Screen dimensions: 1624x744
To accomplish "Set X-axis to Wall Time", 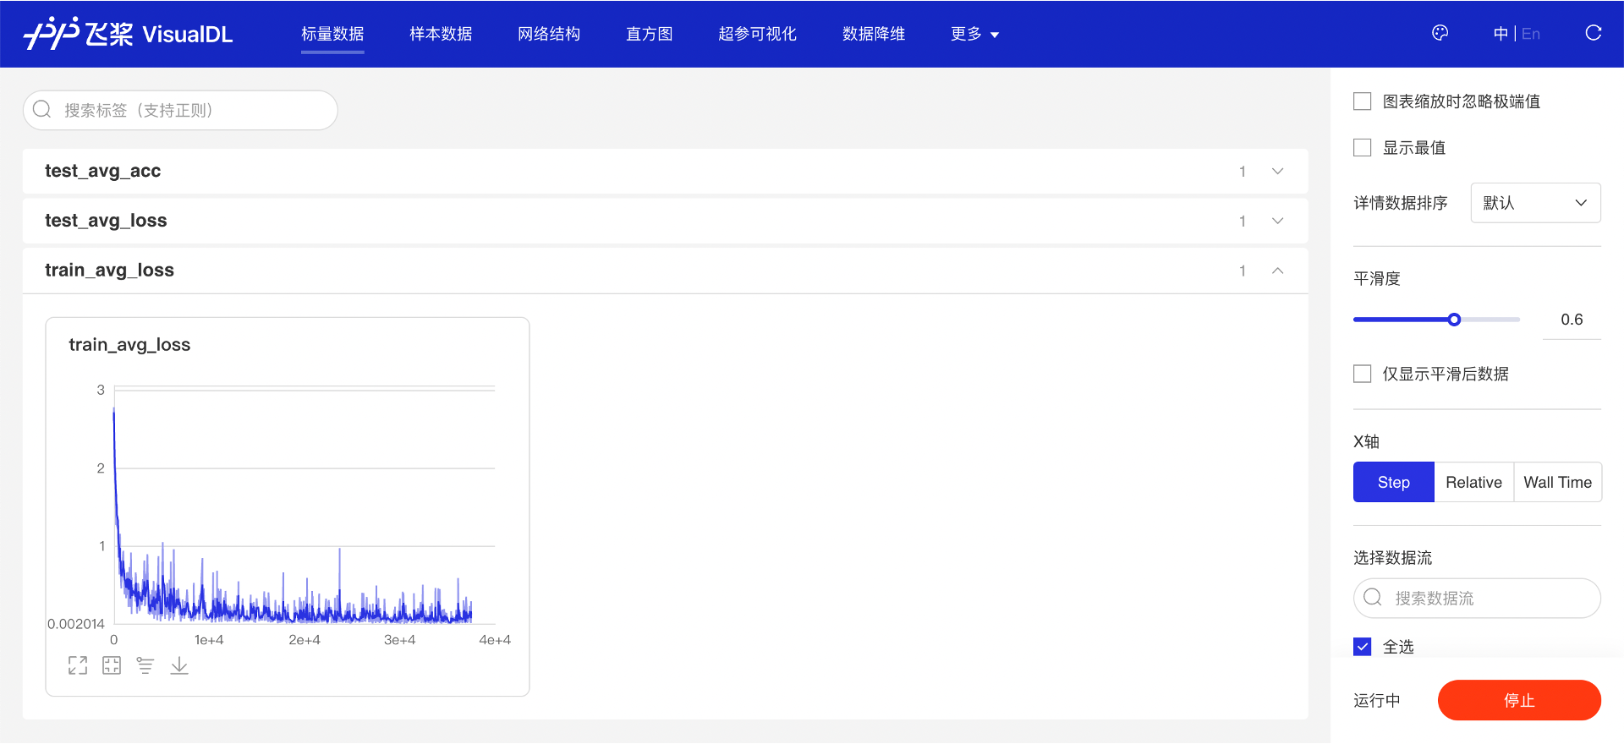I will tap(1557, 482).
